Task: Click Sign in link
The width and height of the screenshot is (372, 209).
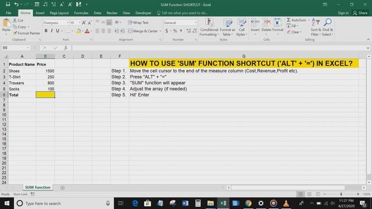Action: tap(343, 13)
